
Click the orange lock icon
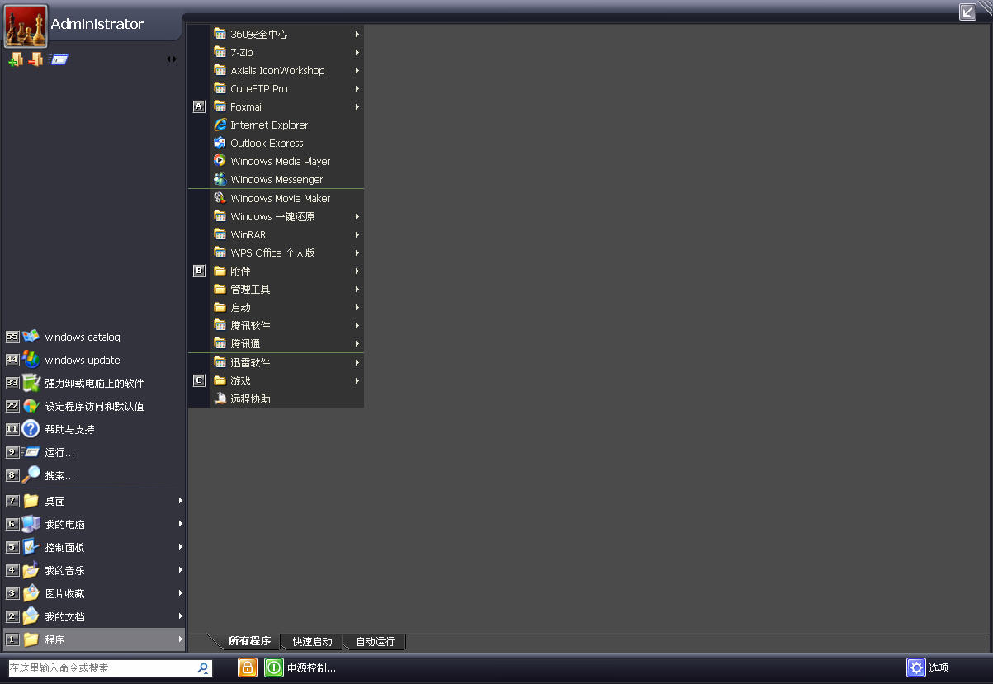248,667
